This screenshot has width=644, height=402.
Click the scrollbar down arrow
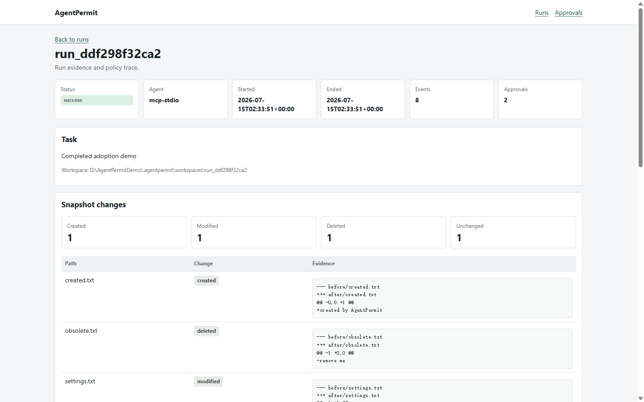click(640, 398)
